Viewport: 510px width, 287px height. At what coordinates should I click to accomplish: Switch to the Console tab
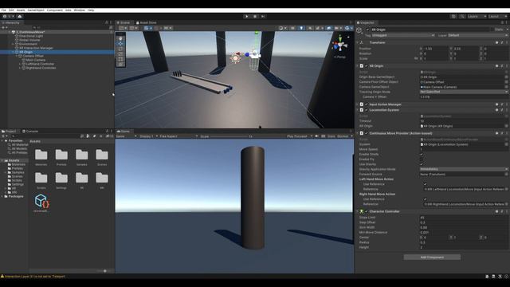(30, 131)
